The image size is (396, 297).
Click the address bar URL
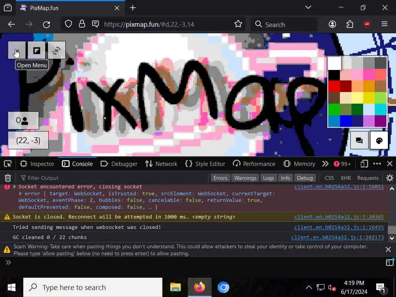point(149,24)
